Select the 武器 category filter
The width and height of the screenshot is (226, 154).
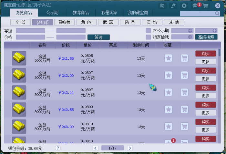(108, 22)
